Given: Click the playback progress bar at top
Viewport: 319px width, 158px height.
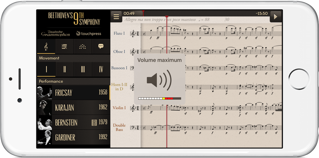Looking at the screenshot, I should coord(196,13).
